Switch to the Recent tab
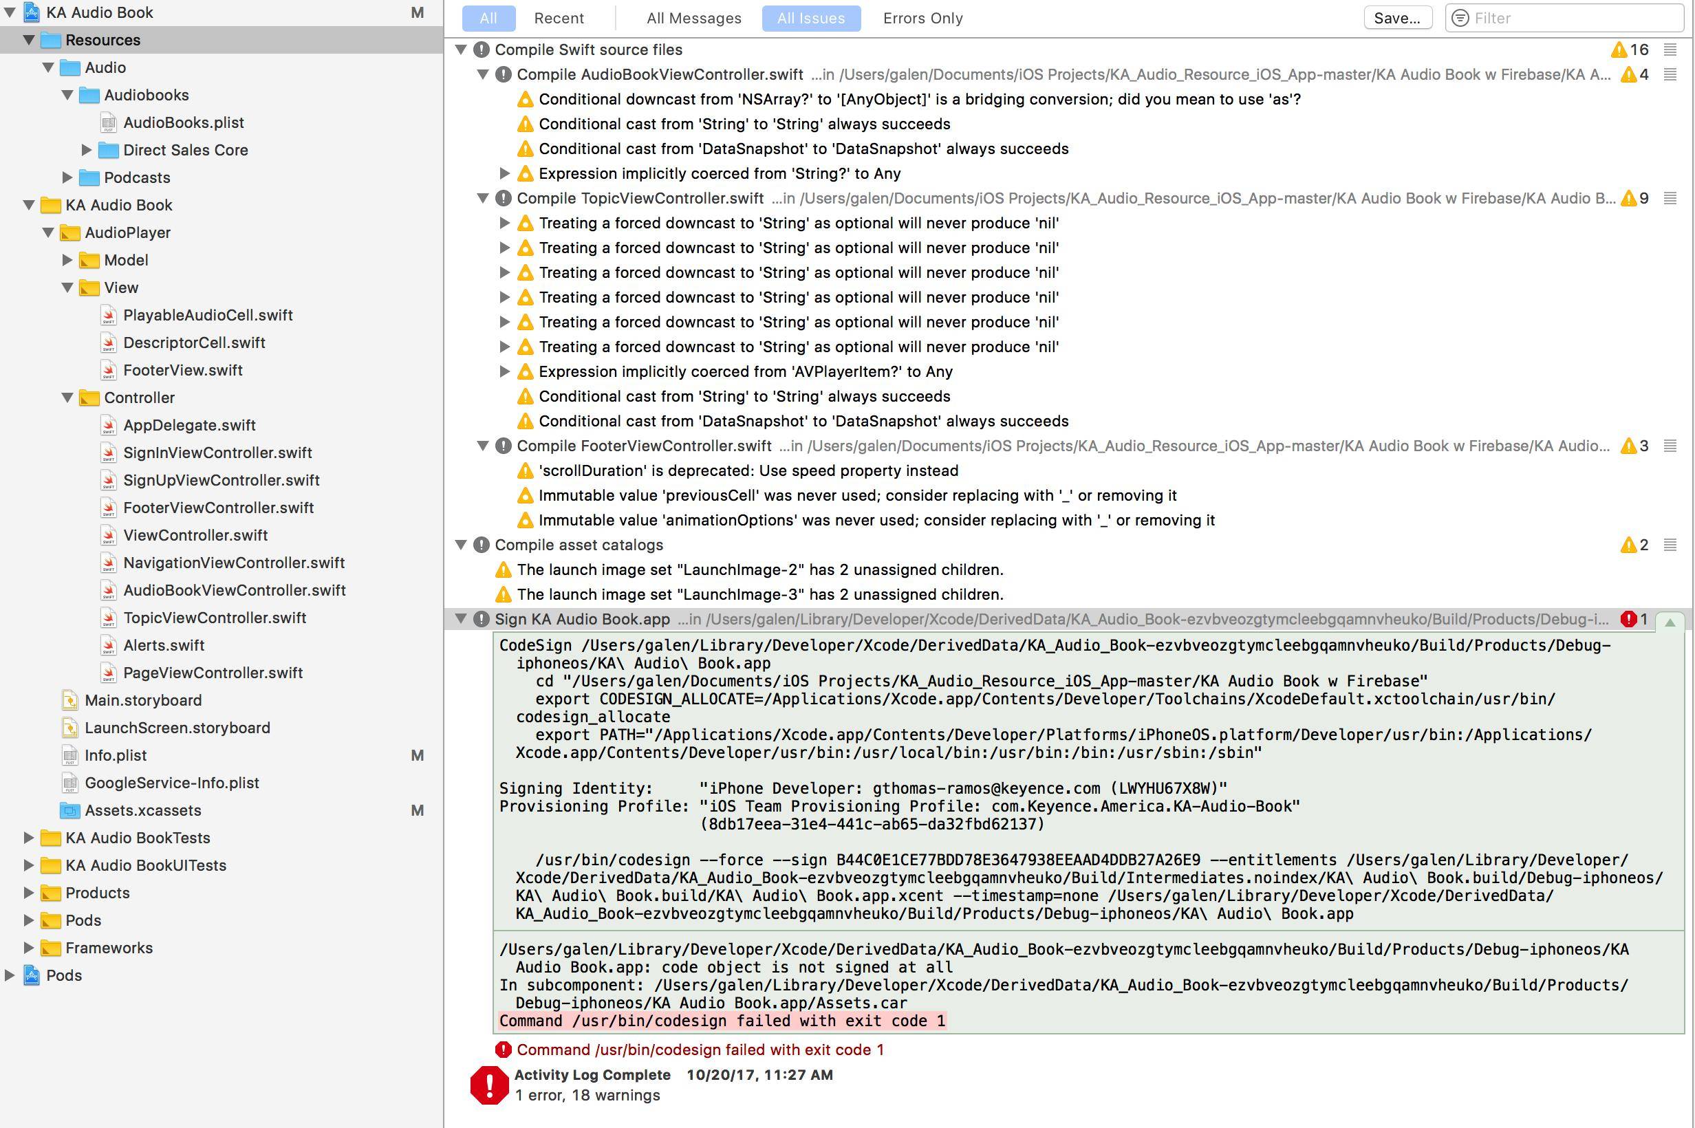This screenshot has width=1695, height=1128. coord(559,18)
